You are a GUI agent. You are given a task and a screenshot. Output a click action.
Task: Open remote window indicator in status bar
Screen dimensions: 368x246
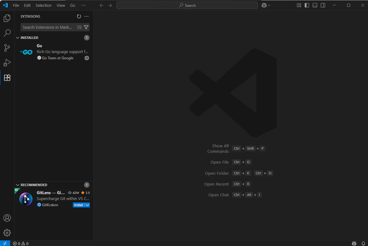pos(5,244)
